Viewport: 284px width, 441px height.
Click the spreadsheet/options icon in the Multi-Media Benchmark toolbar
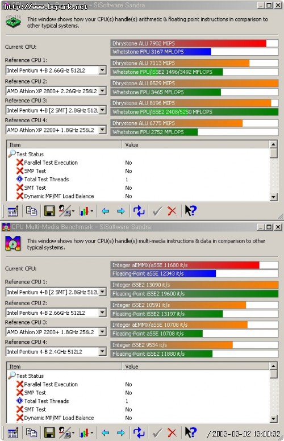click(12, 432)
